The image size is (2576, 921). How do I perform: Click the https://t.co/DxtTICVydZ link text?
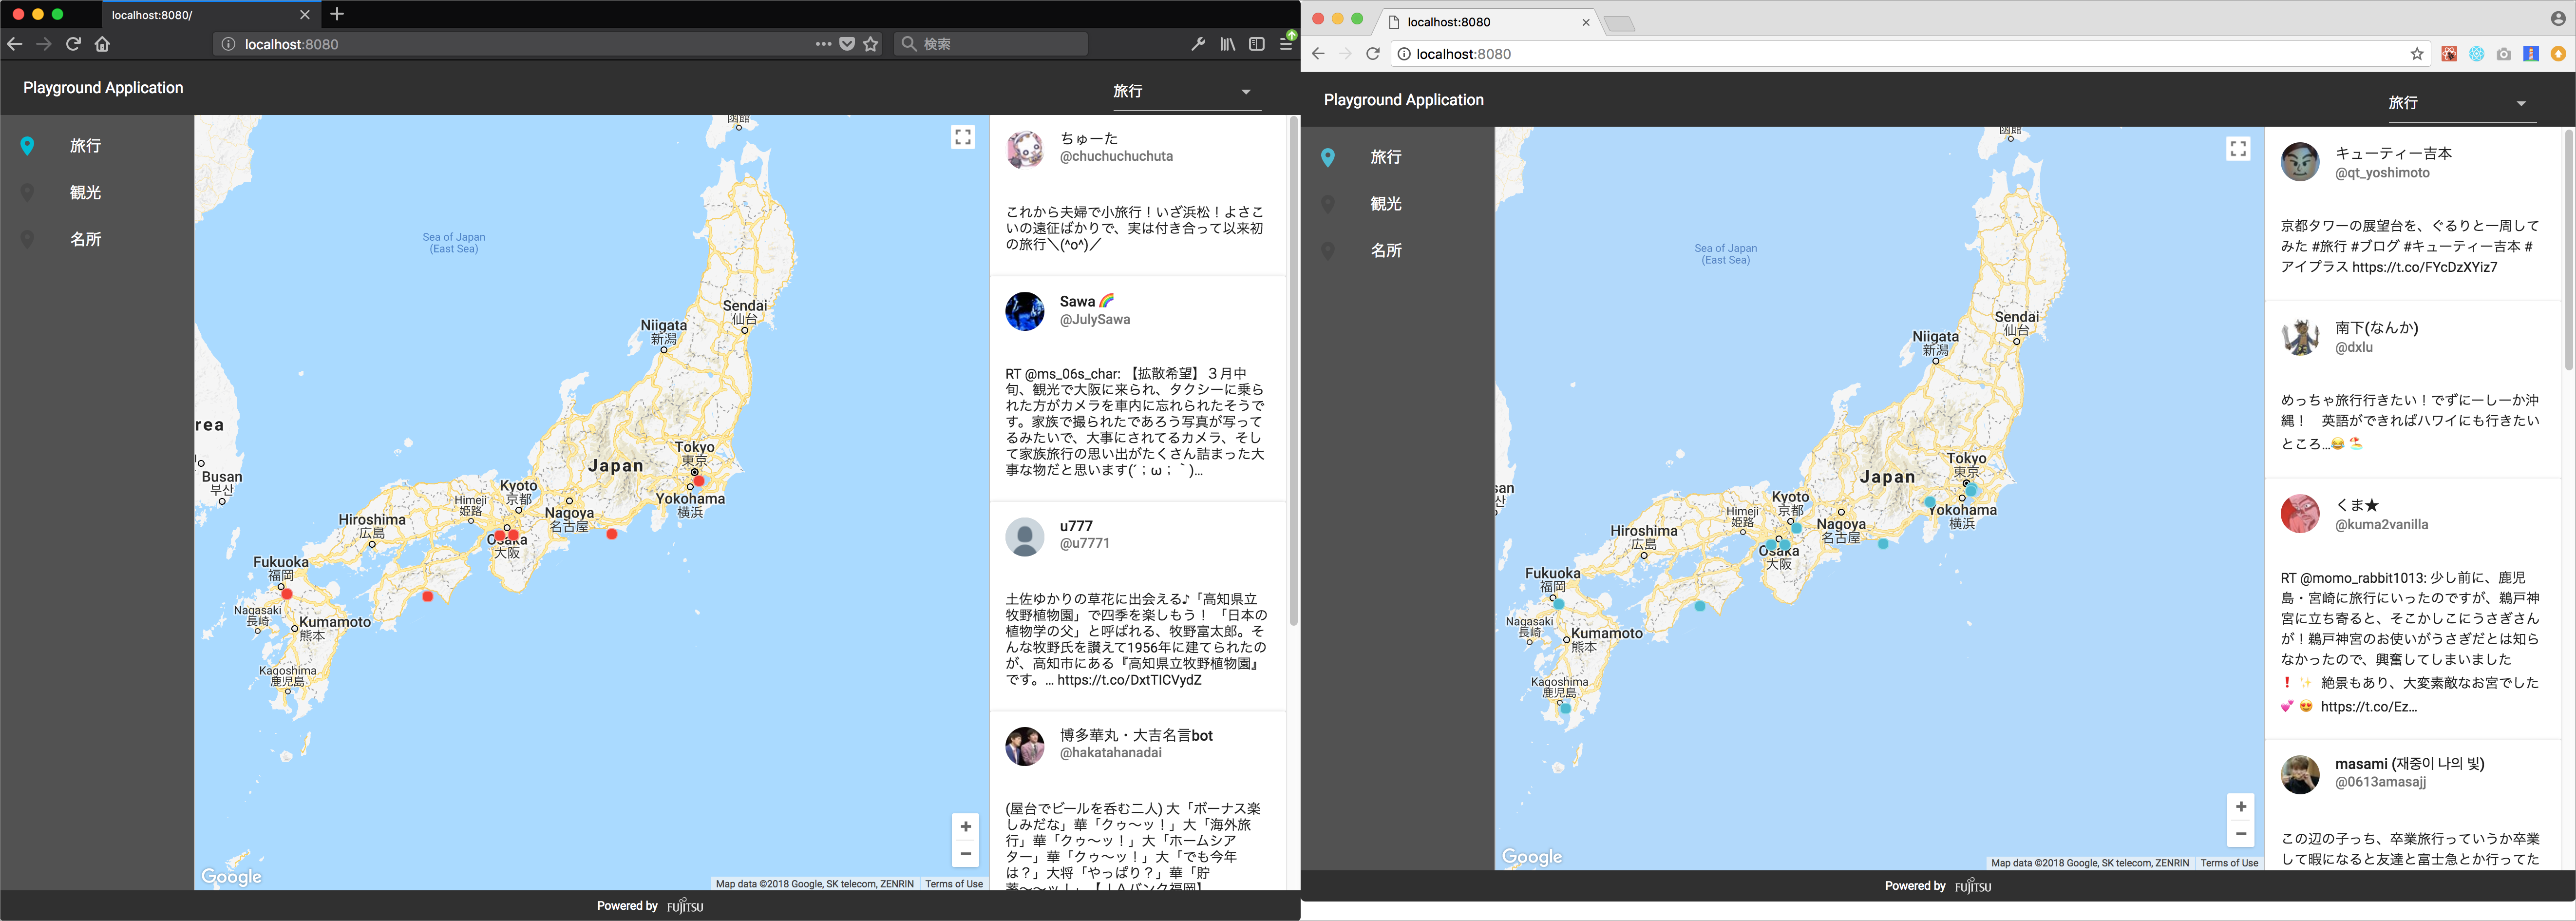point(1129,680)
